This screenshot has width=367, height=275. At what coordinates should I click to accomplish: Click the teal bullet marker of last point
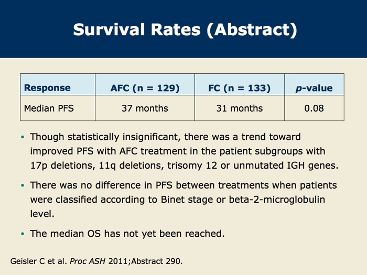(23, 234)
